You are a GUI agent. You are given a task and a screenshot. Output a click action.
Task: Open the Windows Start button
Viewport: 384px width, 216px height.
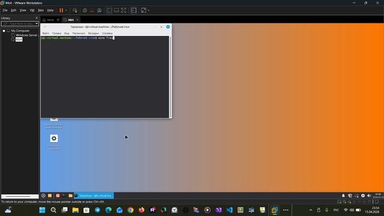pyautogui.click(x=43, y=210)
